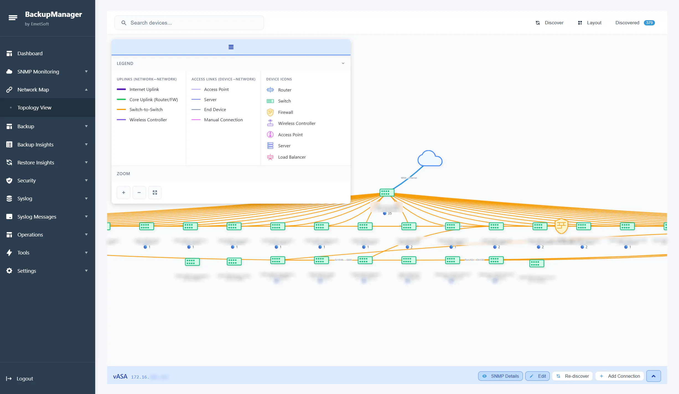This screenshot has height=394, width=679.
Task: Click the Wireless Controller device legend icon
Action: (270, 123)
